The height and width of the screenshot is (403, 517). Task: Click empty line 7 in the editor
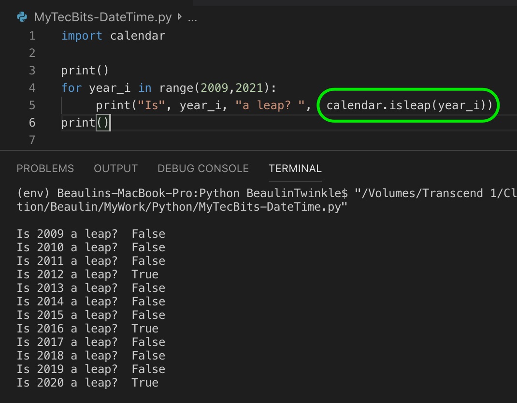click(x=97, y=140)
